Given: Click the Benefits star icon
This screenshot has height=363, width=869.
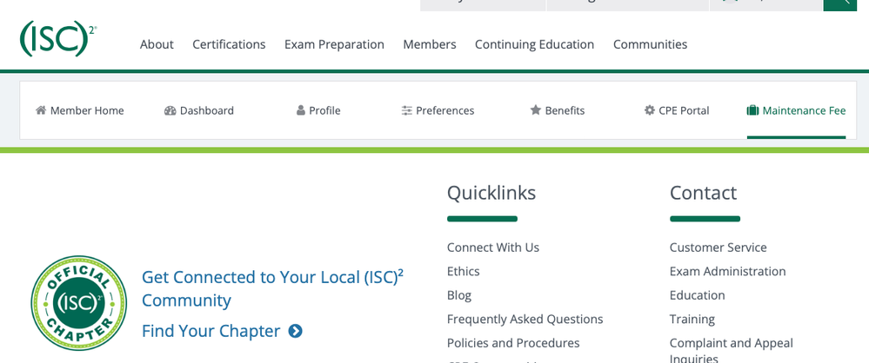Looking at the screenshot, I should click(536, 110).
